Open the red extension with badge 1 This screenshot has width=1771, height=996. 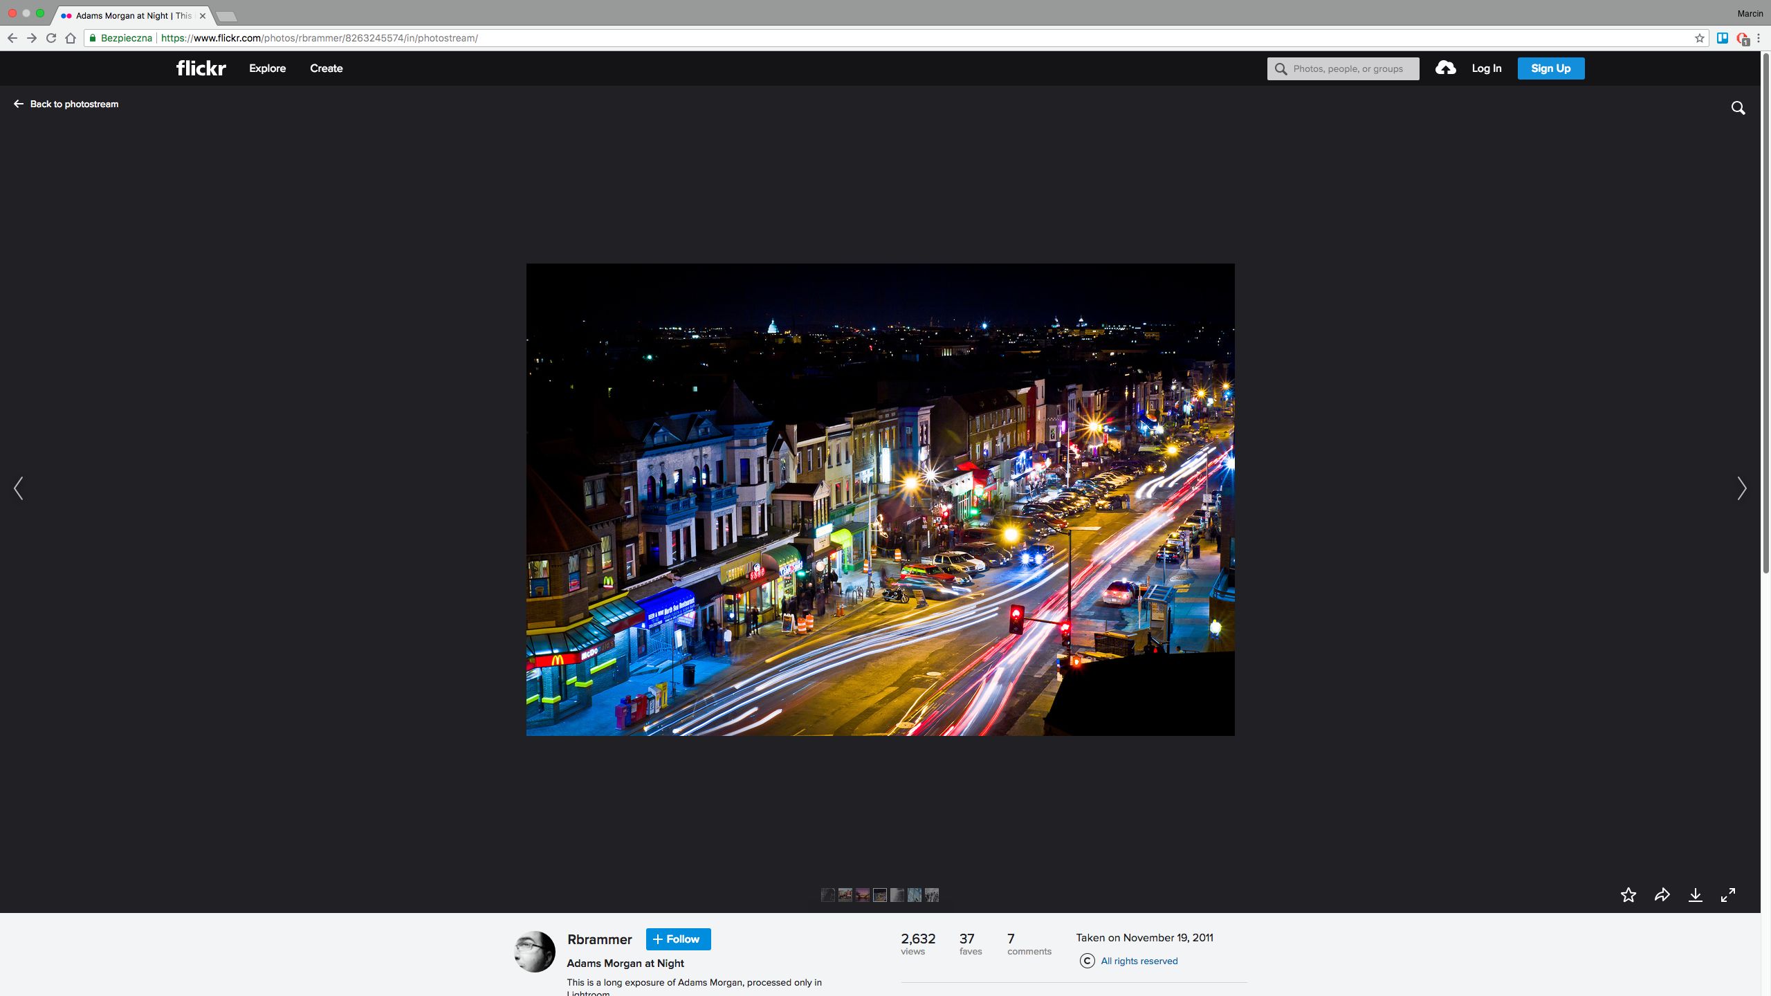[1742, 39]
